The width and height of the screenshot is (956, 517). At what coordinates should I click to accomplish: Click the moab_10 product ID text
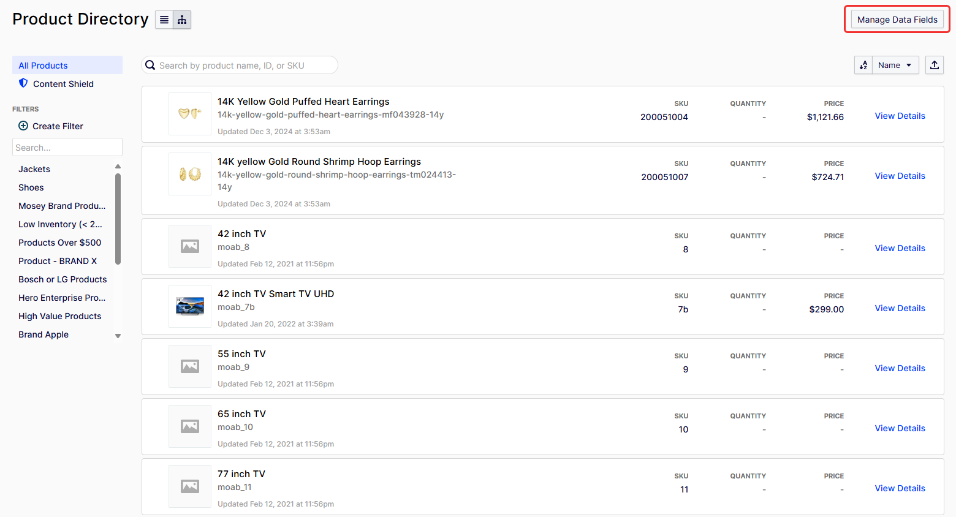pyautogui.click(x=235, y=427)
